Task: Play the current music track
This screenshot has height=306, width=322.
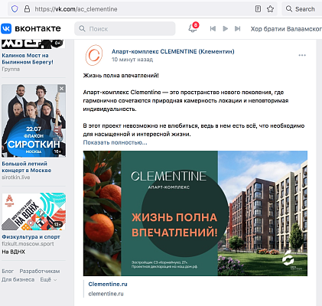Action: click(225, 28)
